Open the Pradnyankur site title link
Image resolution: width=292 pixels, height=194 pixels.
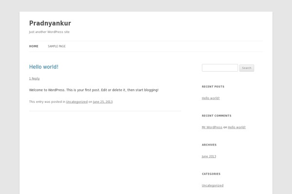[50, 23]
